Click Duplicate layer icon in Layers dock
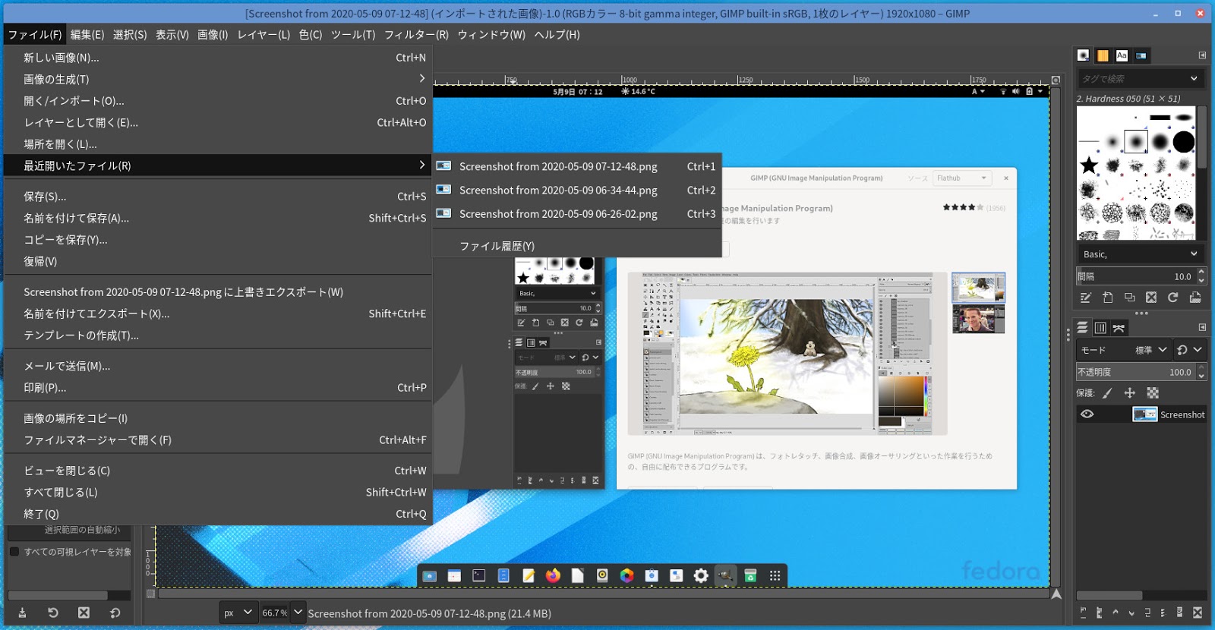Image resolution: width=1215 pixels, height=630 pixels. point(1147,613)
